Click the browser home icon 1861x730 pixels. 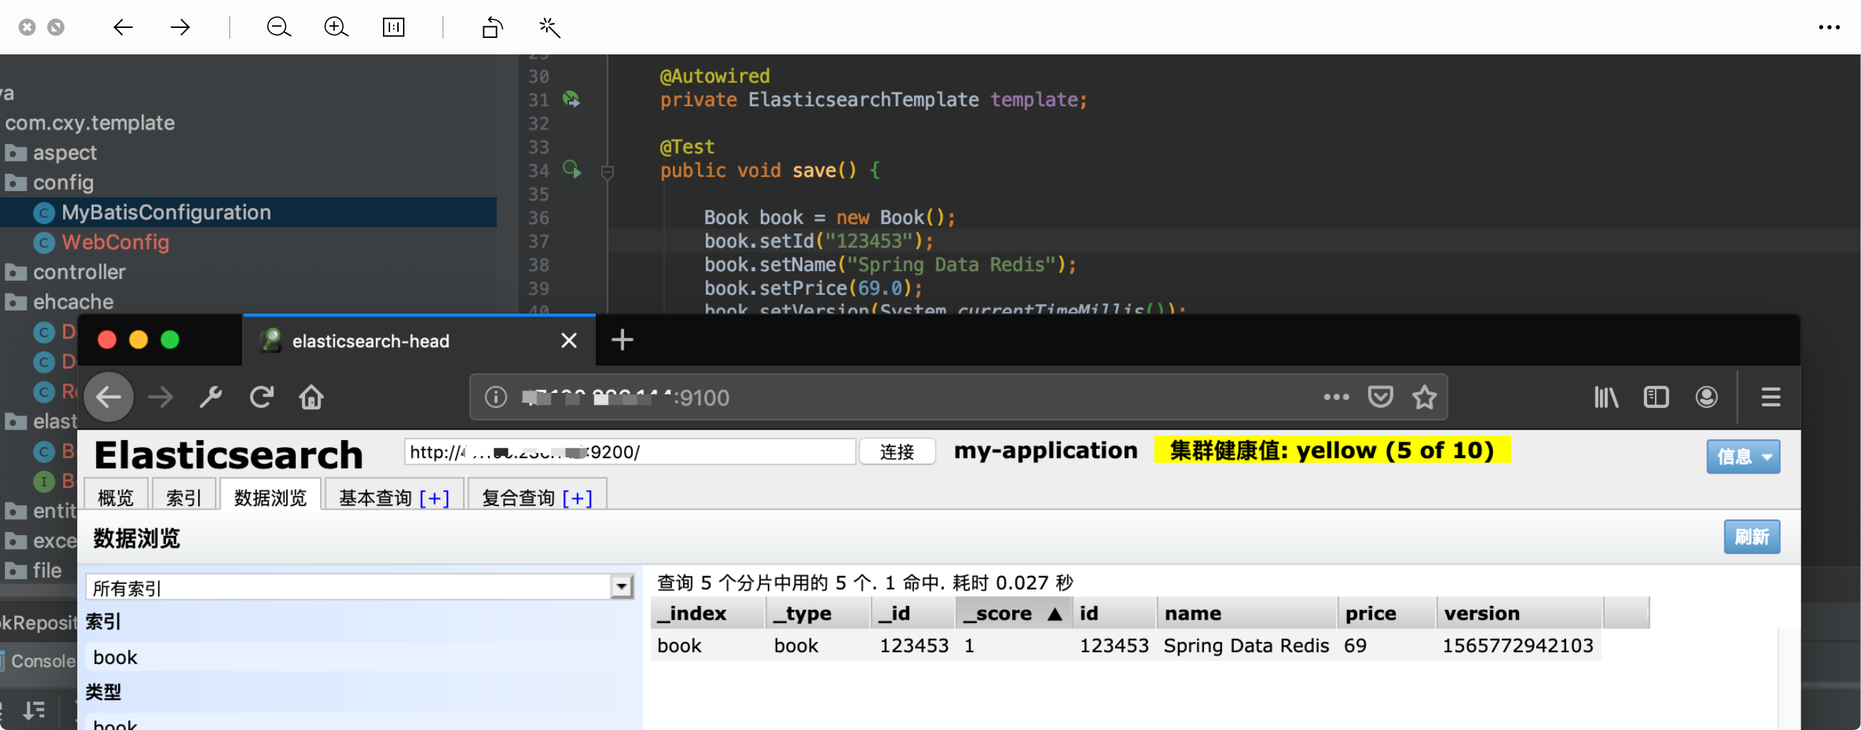tap(311, 396)
